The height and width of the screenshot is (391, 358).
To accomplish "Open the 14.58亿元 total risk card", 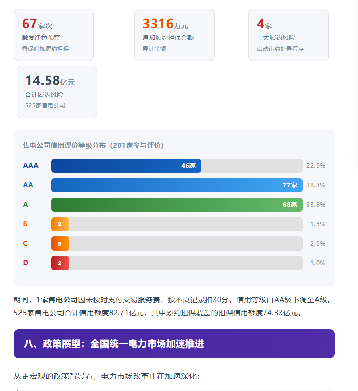I will (x=57, y=92).
